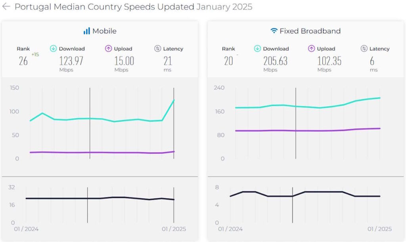Select the Fixed Broadband panel heading
This screenshot has height=242, width=406.
click(x=310, y=31)
